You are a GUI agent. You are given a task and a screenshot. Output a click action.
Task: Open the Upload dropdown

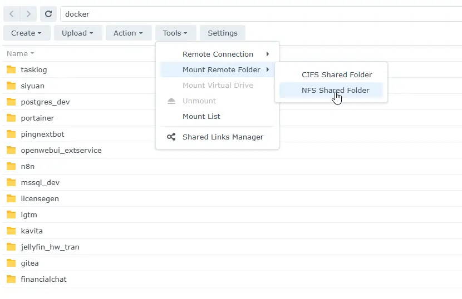(x=77, y=33)
